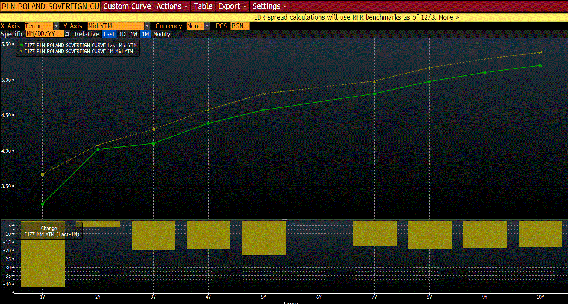Toggle the 1D relative curve button
Image resolution: width=568 pixels, height=304 pixels.
(x=122, y=34)
